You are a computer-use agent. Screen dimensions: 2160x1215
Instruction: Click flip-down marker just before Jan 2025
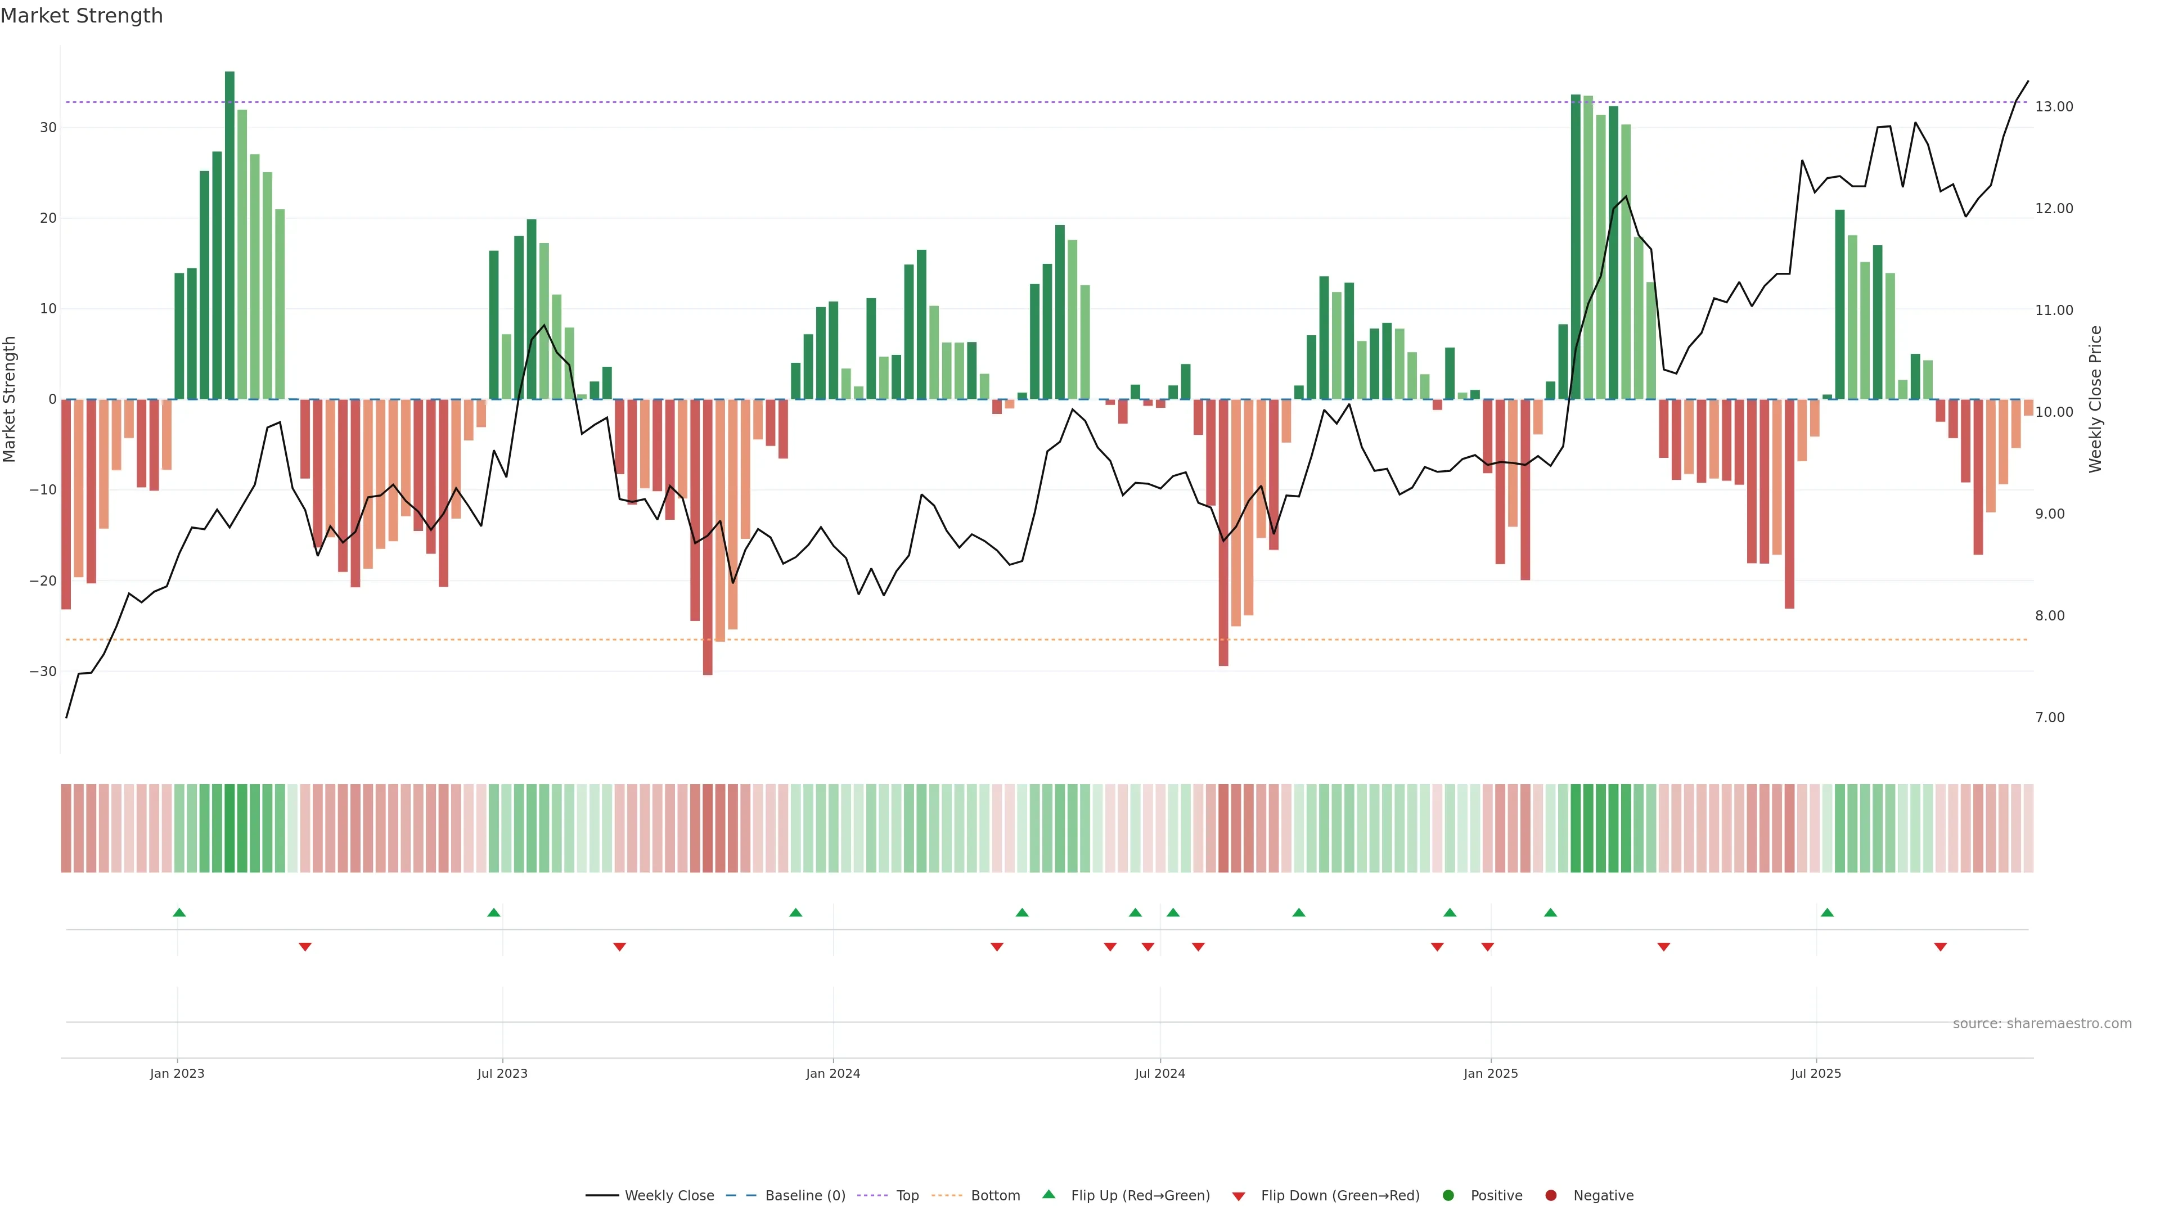coord(1487,947)
